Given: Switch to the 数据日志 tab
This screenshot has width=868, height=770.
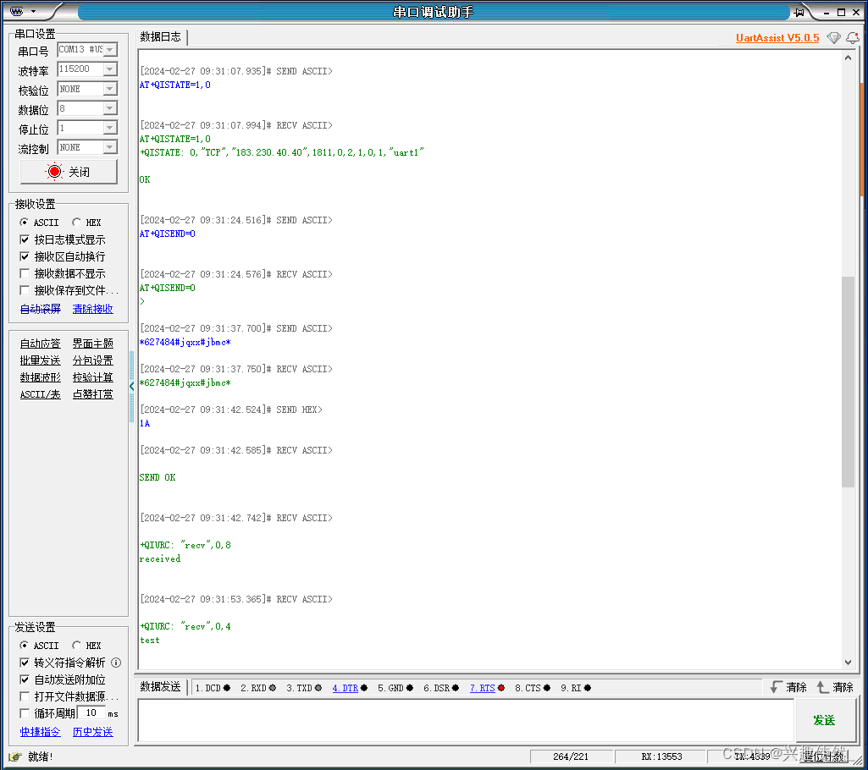Looking at the screenshot, I should [x=160, y=36].
